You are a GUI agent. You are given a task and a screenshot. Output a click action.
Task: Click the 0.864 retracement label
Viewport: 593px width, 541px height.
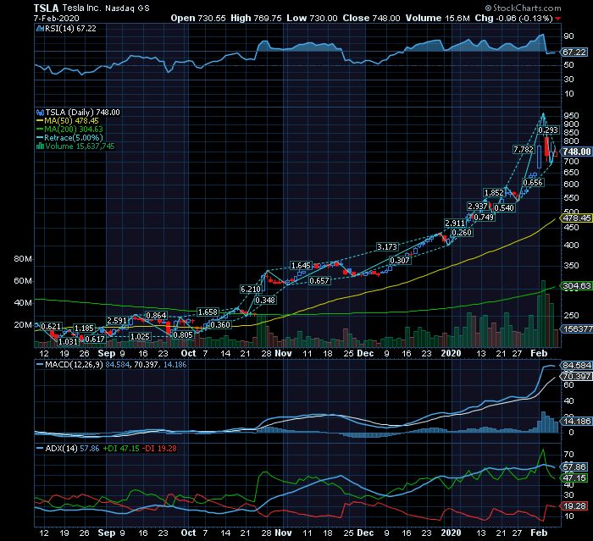156,316
